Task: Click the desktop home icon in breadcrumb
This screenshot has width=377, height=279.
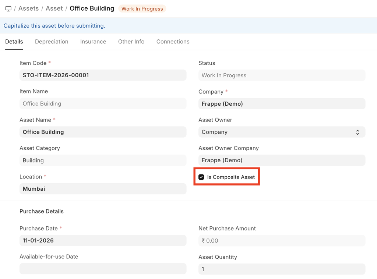Action: (x=8, y=8)
